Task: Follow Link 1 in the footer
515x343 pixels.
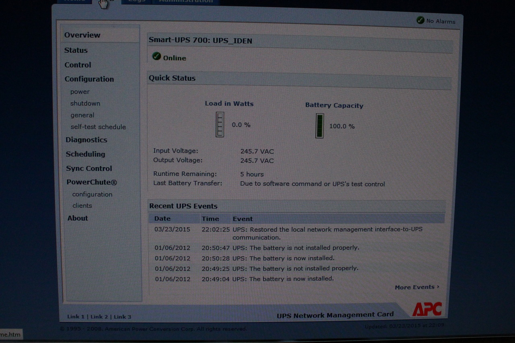Action: point(76,316)
